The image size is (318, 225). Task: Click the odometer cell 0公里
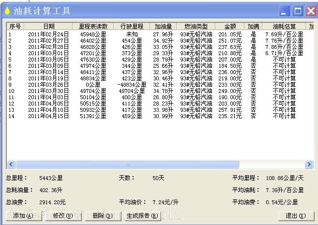coord(93,85)
